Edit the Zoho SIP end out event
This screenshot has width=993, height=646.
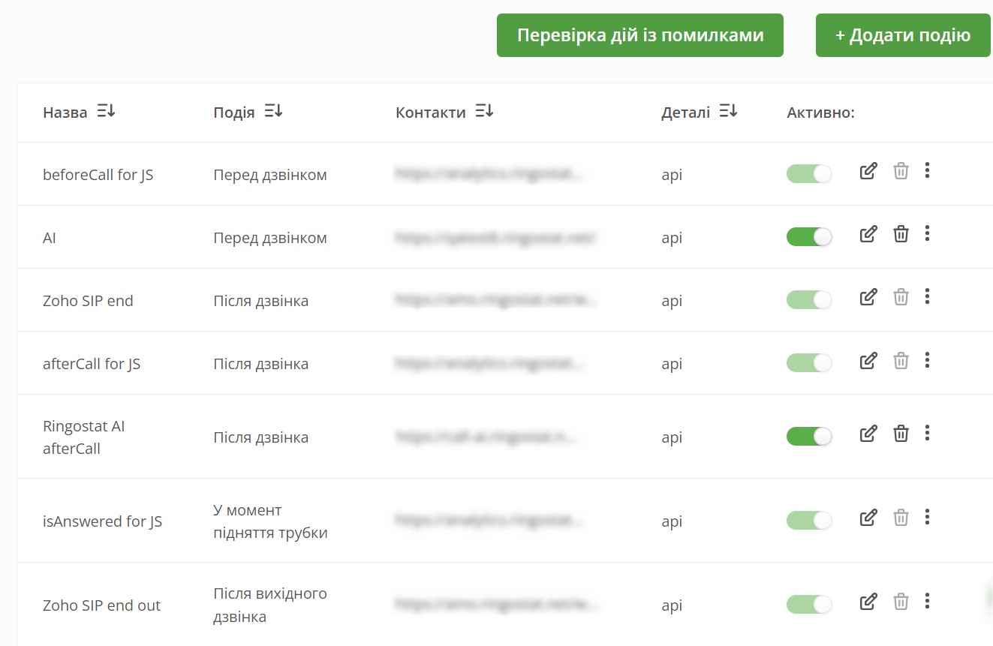868,601
